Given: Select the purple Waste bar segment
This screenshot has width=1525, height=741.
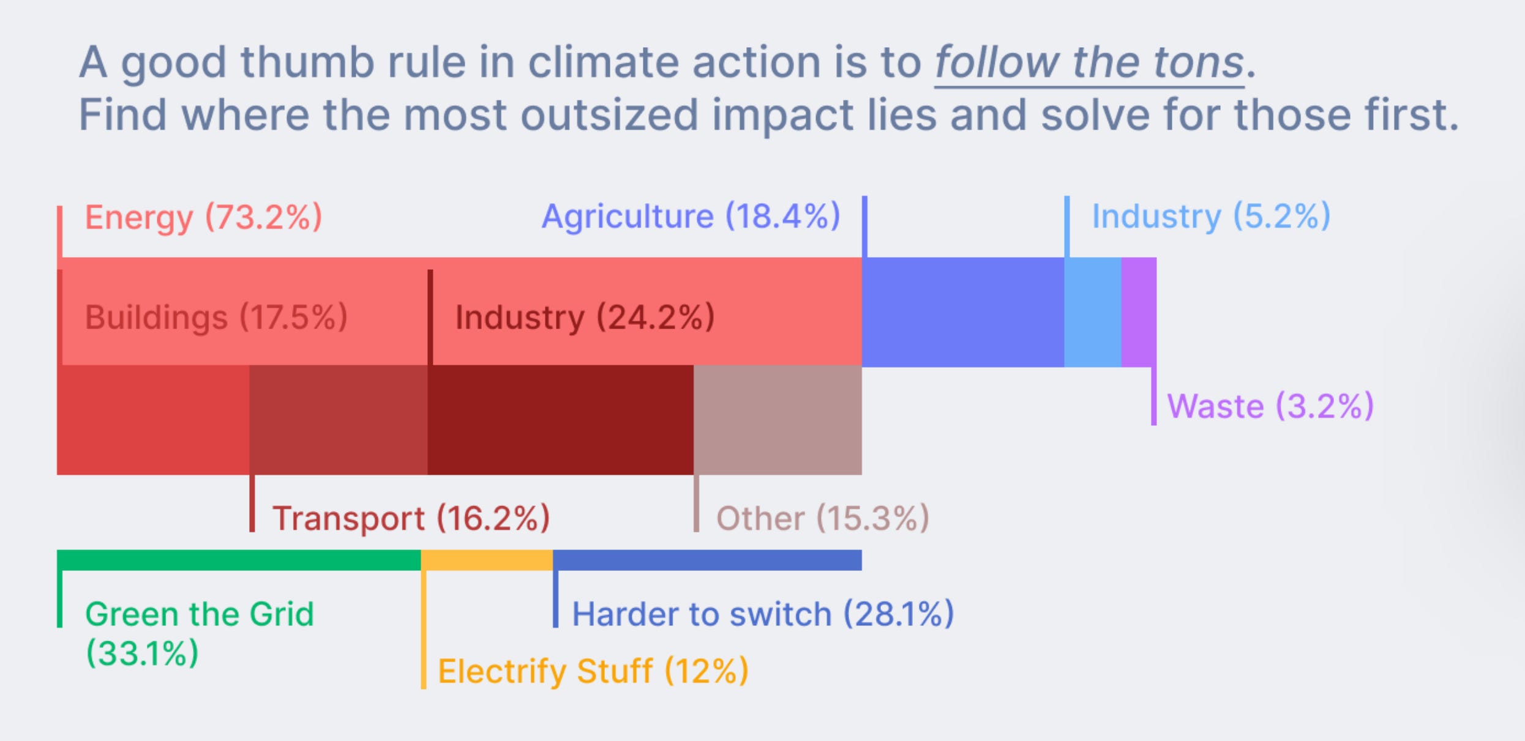Looking at the screenshot, I should (x=1139, y=312).
